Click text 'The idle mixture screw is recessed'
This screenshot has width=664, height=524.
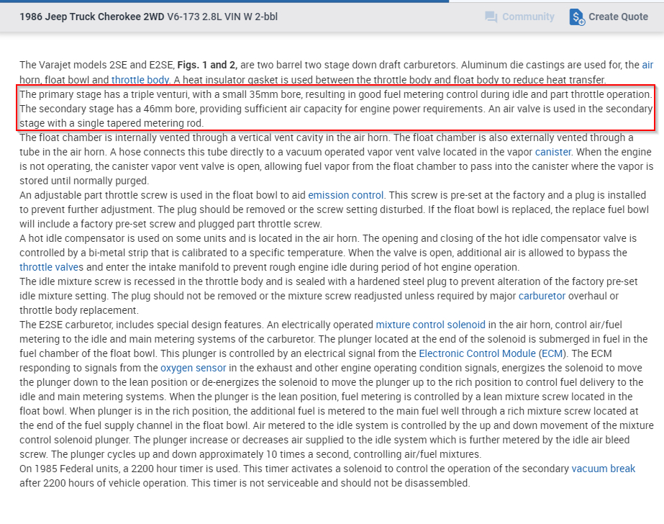click(x=99, y=281)
